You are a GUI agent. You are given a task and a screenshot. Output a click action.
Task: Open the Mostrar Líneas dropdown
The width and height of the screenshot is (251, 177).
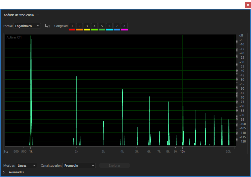26,166
